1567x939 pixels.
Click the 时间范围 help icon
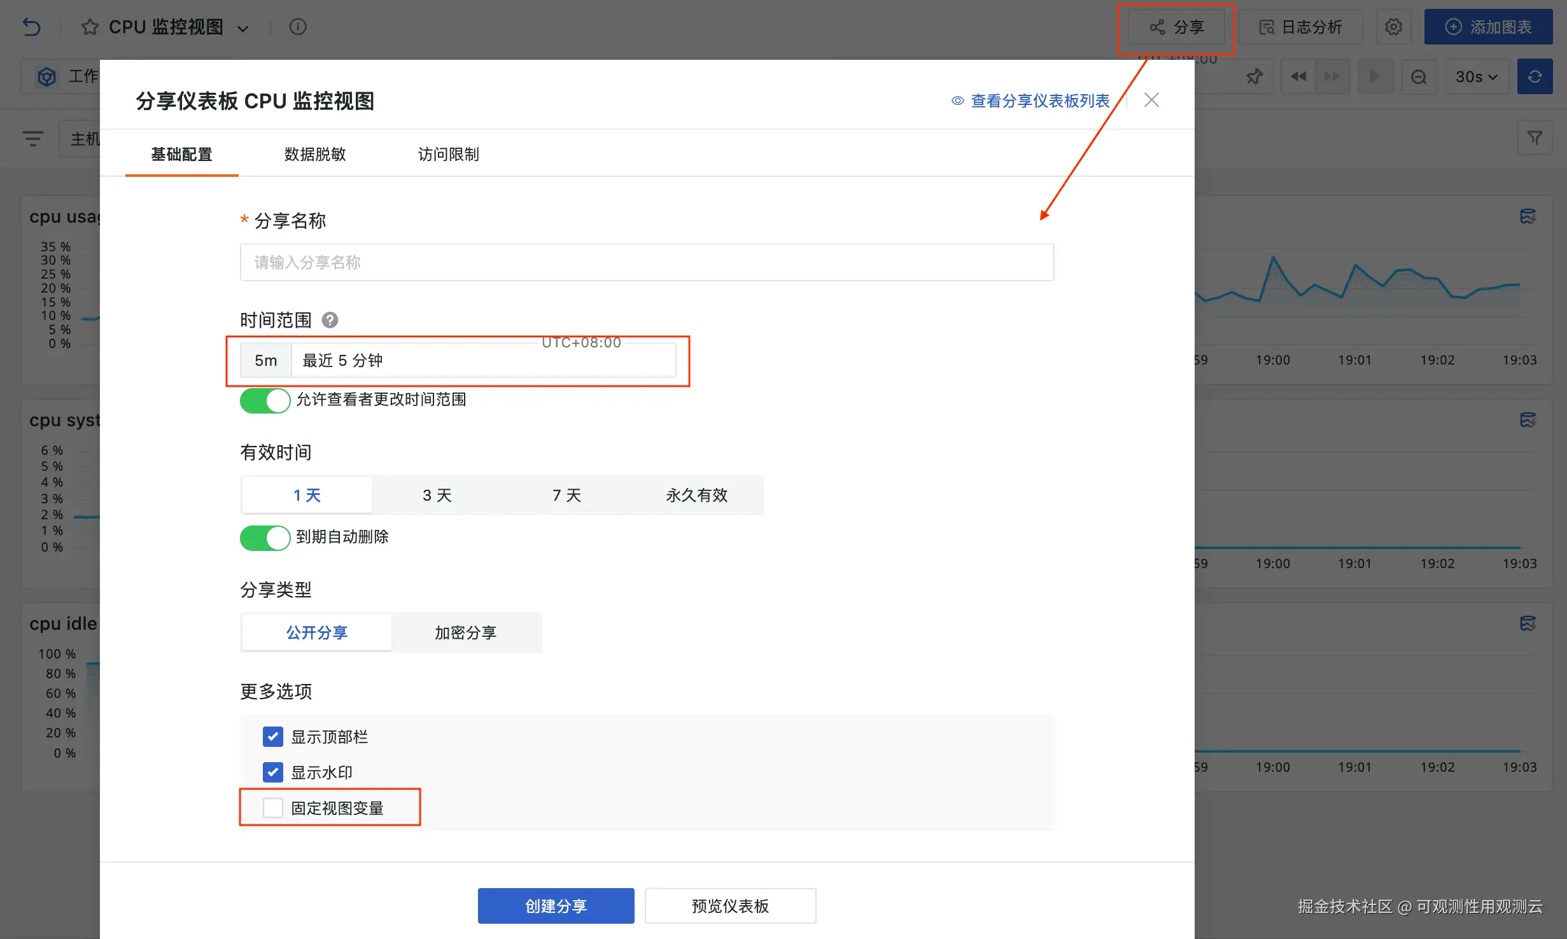[x=330, y=320]
